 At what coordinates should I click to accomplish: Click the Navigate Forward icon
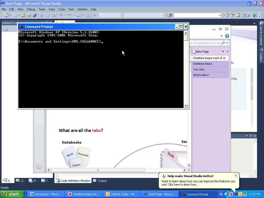[87, 15]
